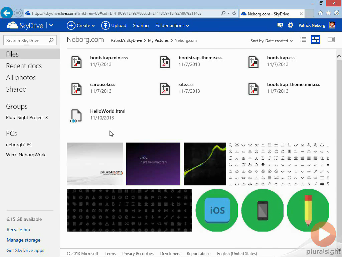
Task: Open the Privacy & cookies footer link
Action: (x=138, y=254)
